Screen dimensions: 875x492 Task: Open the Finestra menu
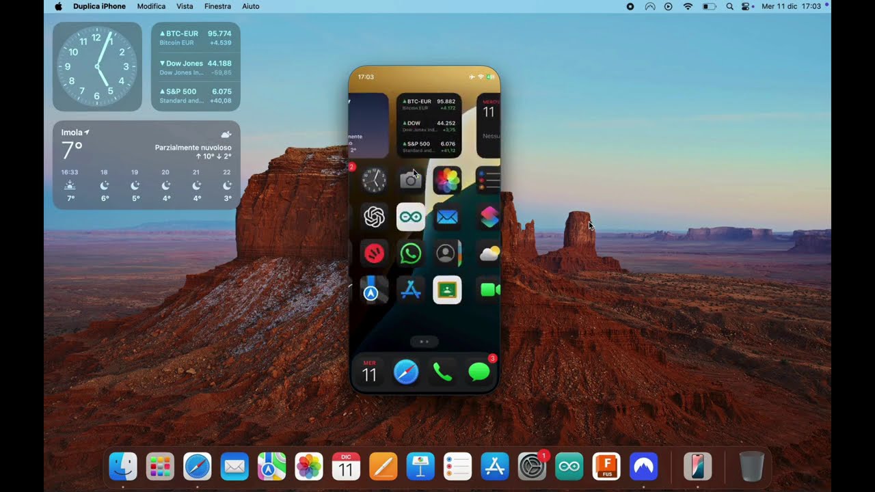click(217, 6)
